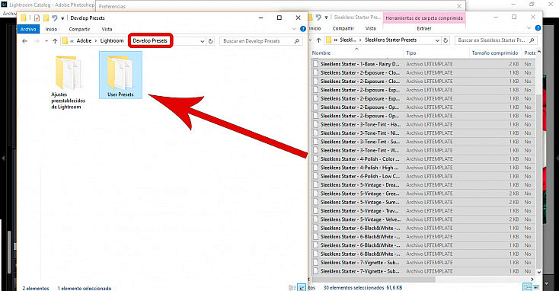
Task: Select file Sleeklens Starter - 5-Vintage - Gree...
Action: pyautogui.click(x=360, y=193)
